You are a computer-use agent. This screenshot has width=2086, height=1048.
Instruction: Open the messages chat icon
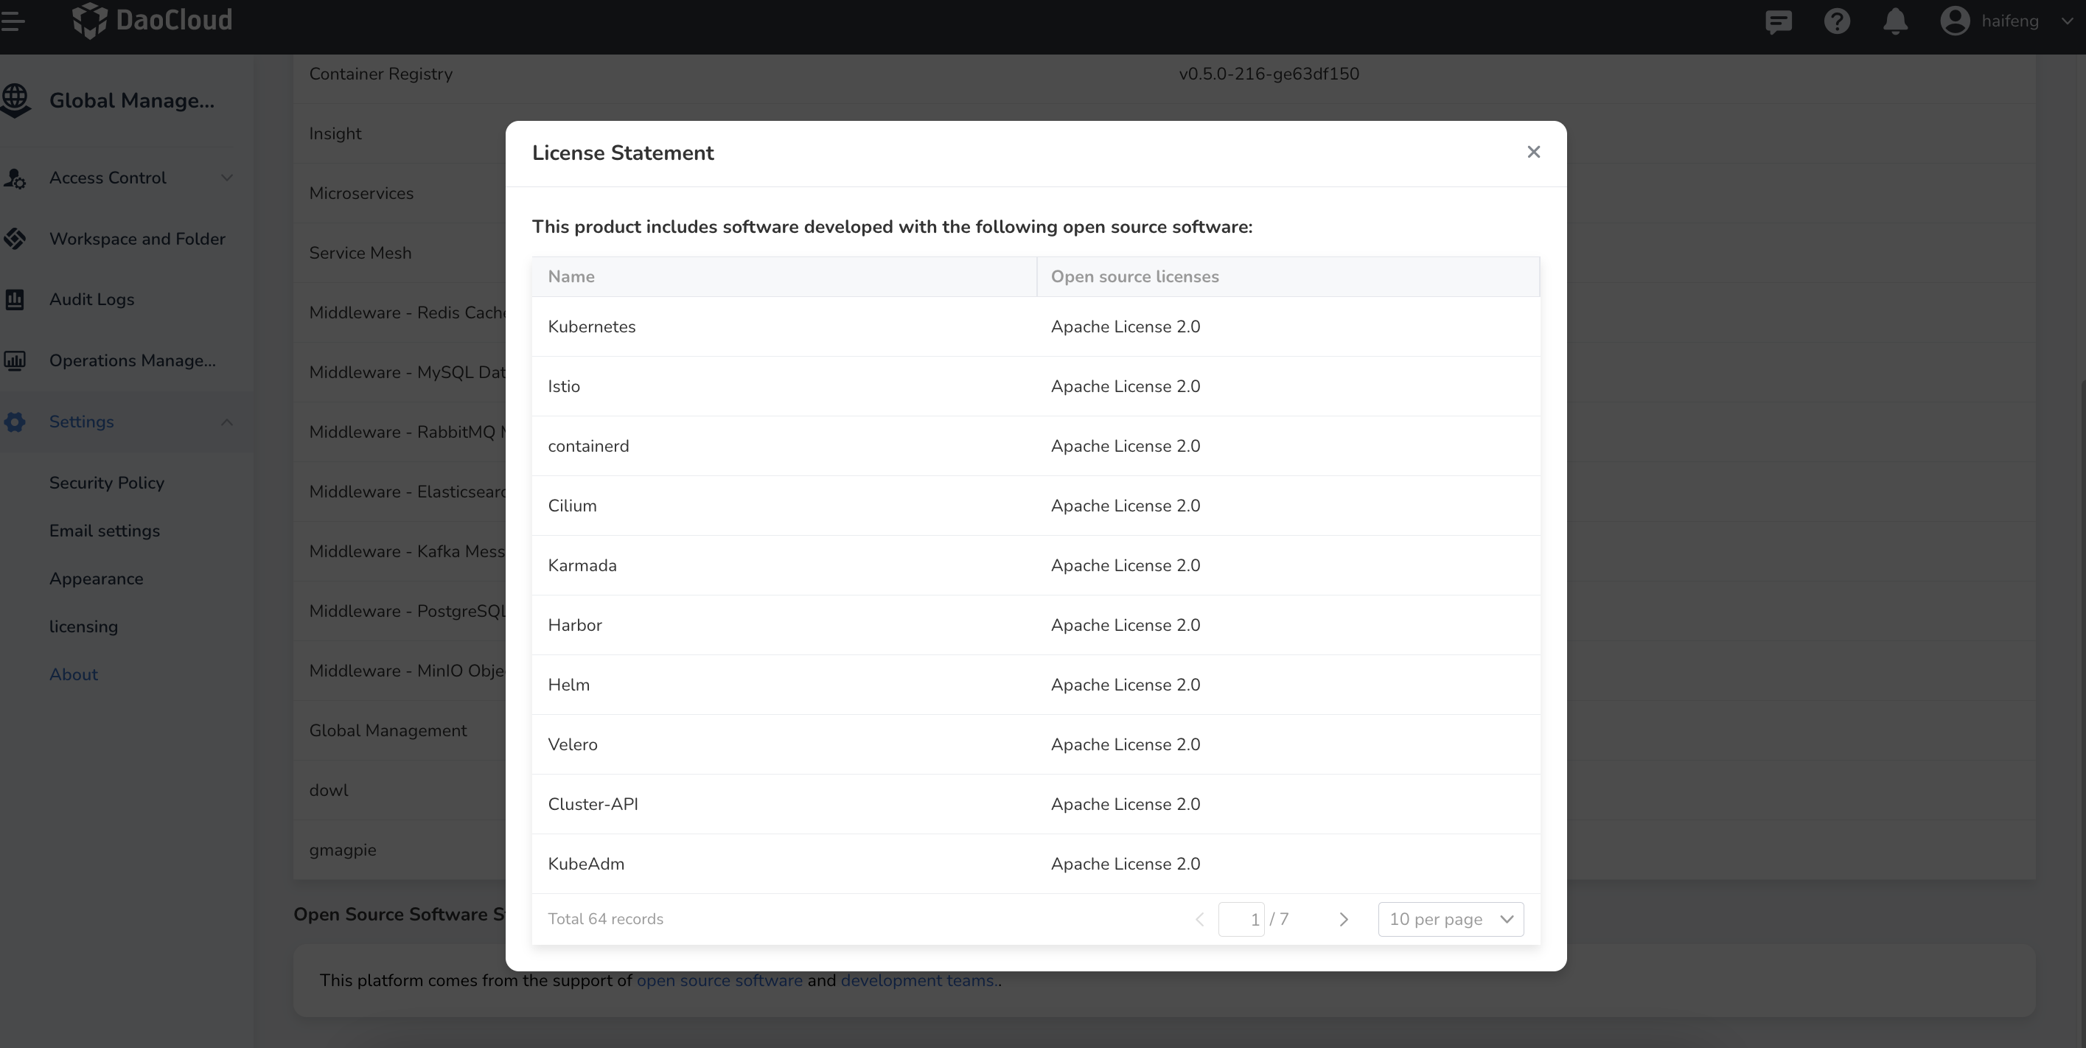[x=1779, y=21]
